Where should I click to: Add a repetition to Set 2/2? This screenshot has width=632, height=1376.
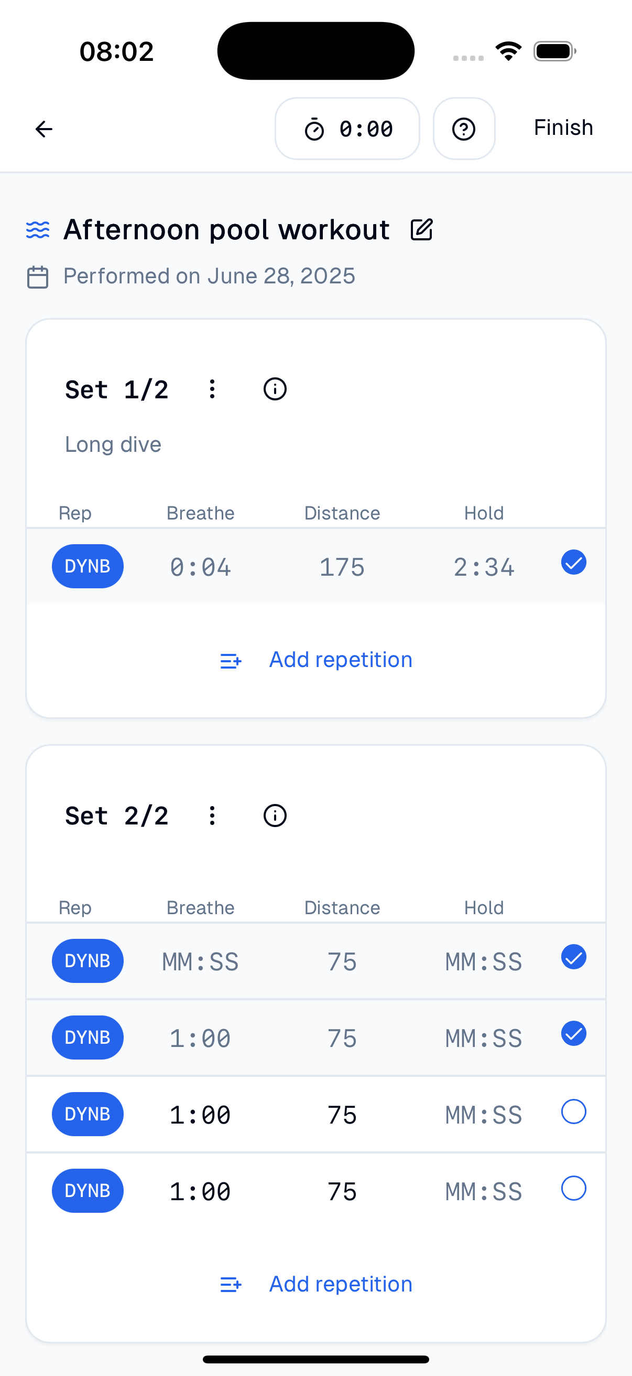click(x=340, y=1284)
